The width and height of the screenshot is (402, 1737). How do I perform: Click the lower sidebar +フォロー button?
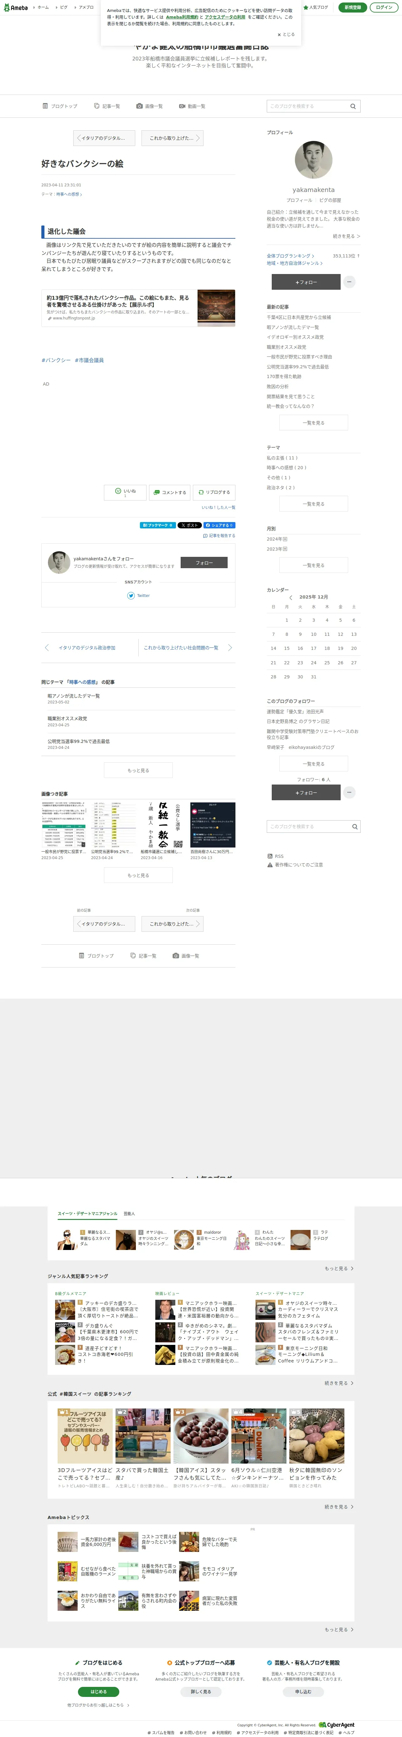click(306, 792)
